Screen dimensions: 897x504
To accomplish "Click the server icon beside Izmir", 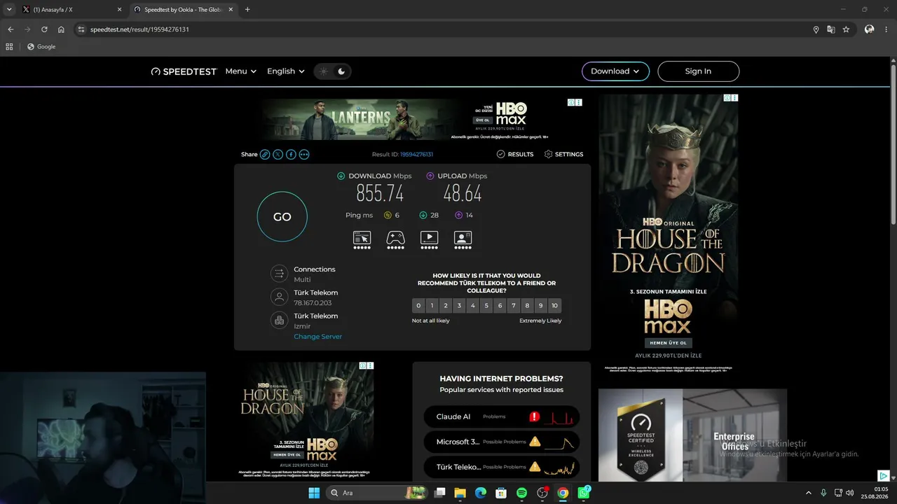I will pos(280,320).
